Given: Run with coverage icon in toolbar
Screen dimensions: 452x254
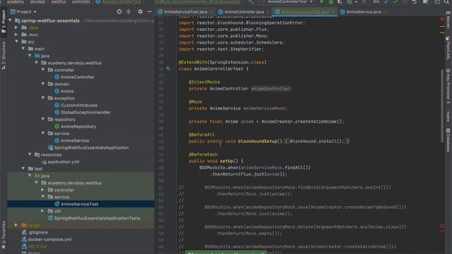Looking at the screenshot, I should [340, 2].
